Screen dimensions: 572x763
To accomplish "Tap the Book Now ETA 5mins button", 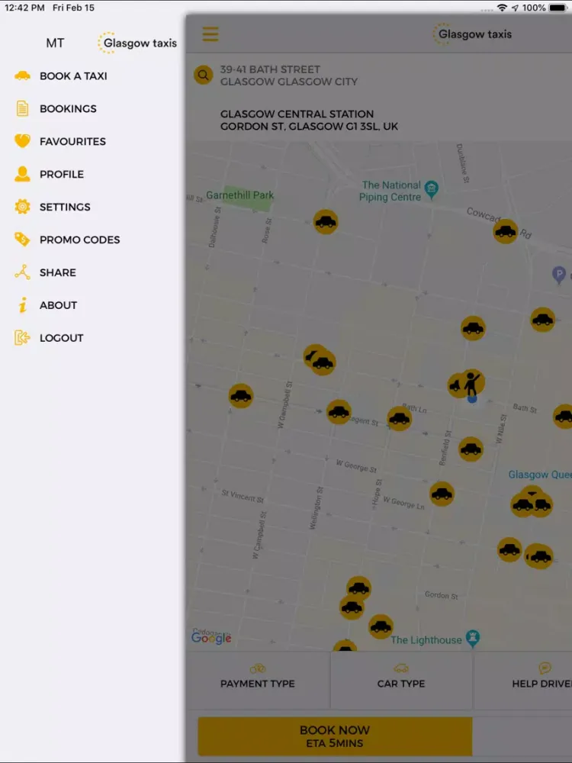I will pyautogui.click(x=335, y=736).
